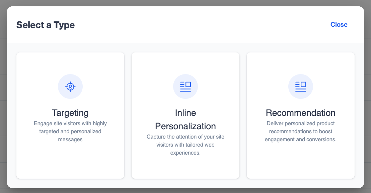371x193 pixels.
Task: Choose the Recommendation title text
Action: [300, 113]
